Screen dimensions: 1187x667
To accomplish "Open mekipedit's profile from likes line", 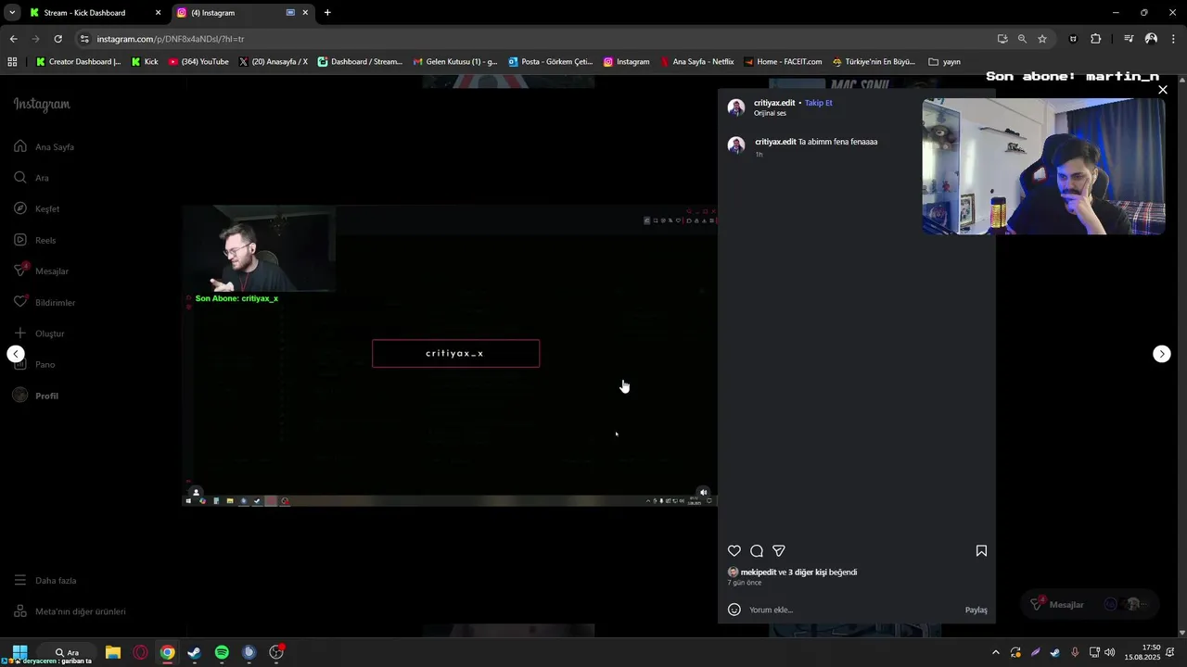I will [759, 573].
